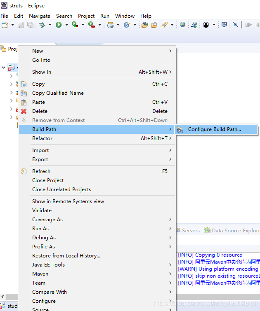This screenshot has height=311, width=260.
Task: Open the Coverage dropdown arrow
Action: tap(83, 25)
